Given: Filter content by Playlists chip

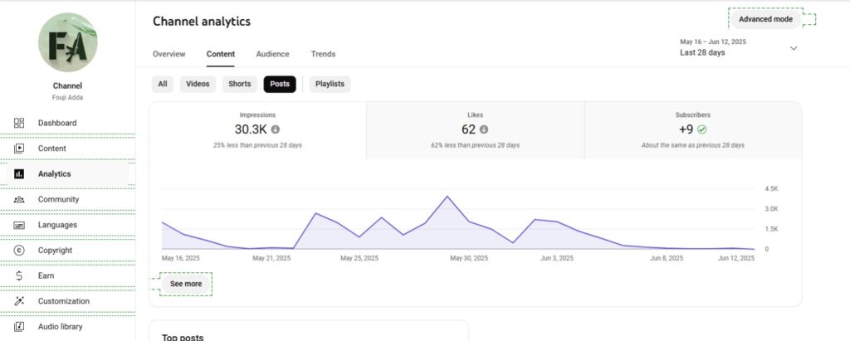Looking at the screenshot, I should click(330, 84).
